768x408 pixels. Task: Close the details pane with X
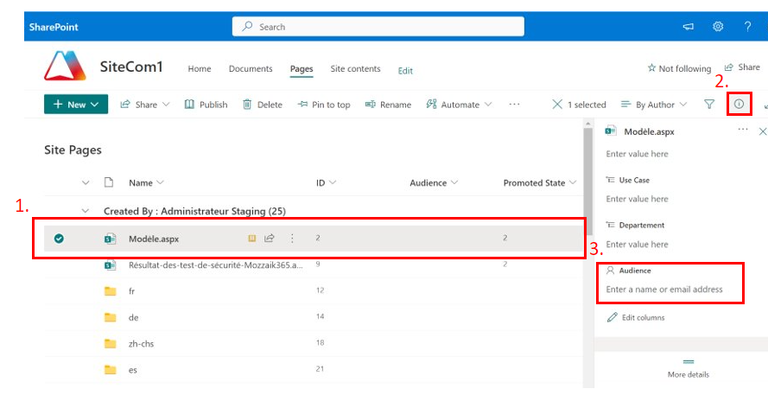[763, 131]
